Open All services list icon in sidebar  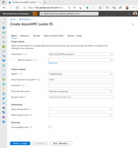click(4, 37)
